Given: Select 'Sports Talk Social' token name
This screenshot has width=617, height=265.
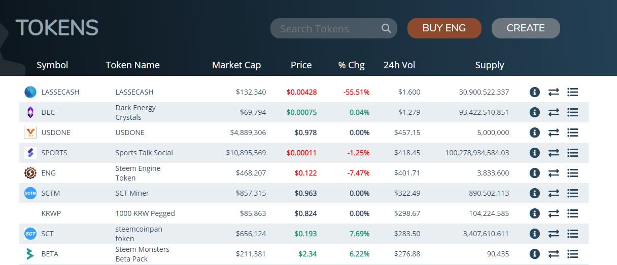Looking at the screenshot, I should point(144,153).
